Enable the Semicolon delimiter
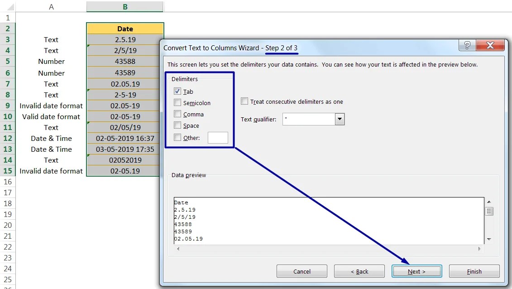Viewport: 512px width, 289px height. tap(177, 102)
